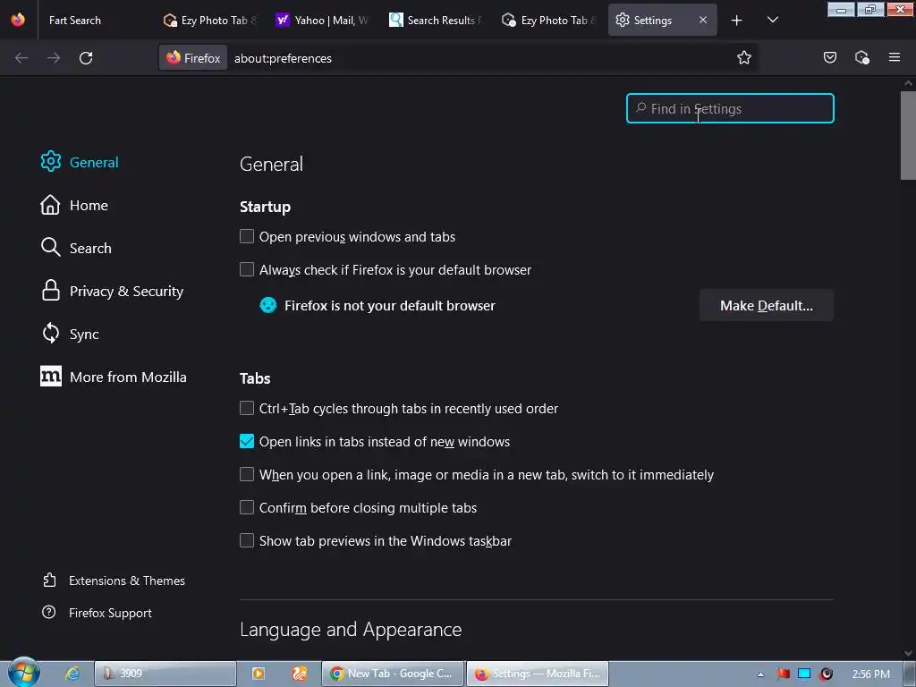Click Make Default button
This screenshot has width=916, height=687.
tap(767, 306)
